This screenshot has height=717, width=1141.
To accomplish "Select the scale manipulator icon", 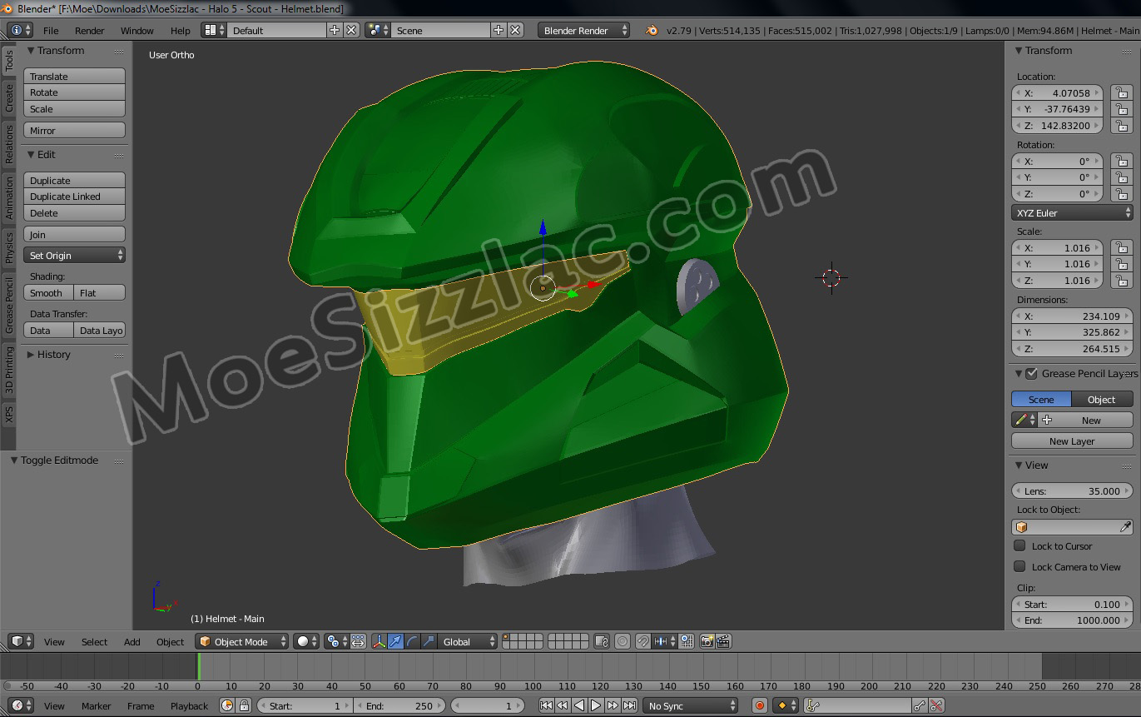I will [x=429, y=641].
